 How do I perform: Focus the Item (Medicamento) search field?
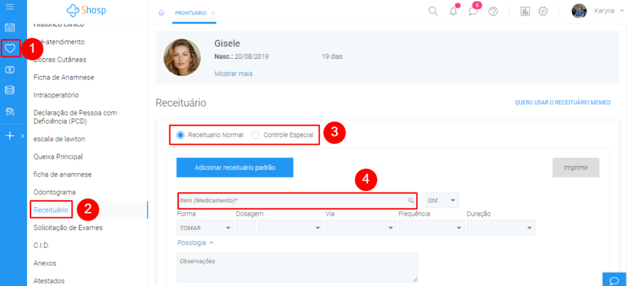(294, 201)
